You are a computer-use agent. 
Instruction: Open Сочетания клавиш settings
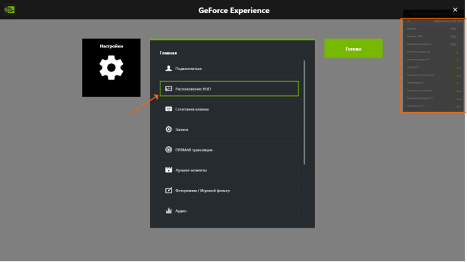[229, 109]
